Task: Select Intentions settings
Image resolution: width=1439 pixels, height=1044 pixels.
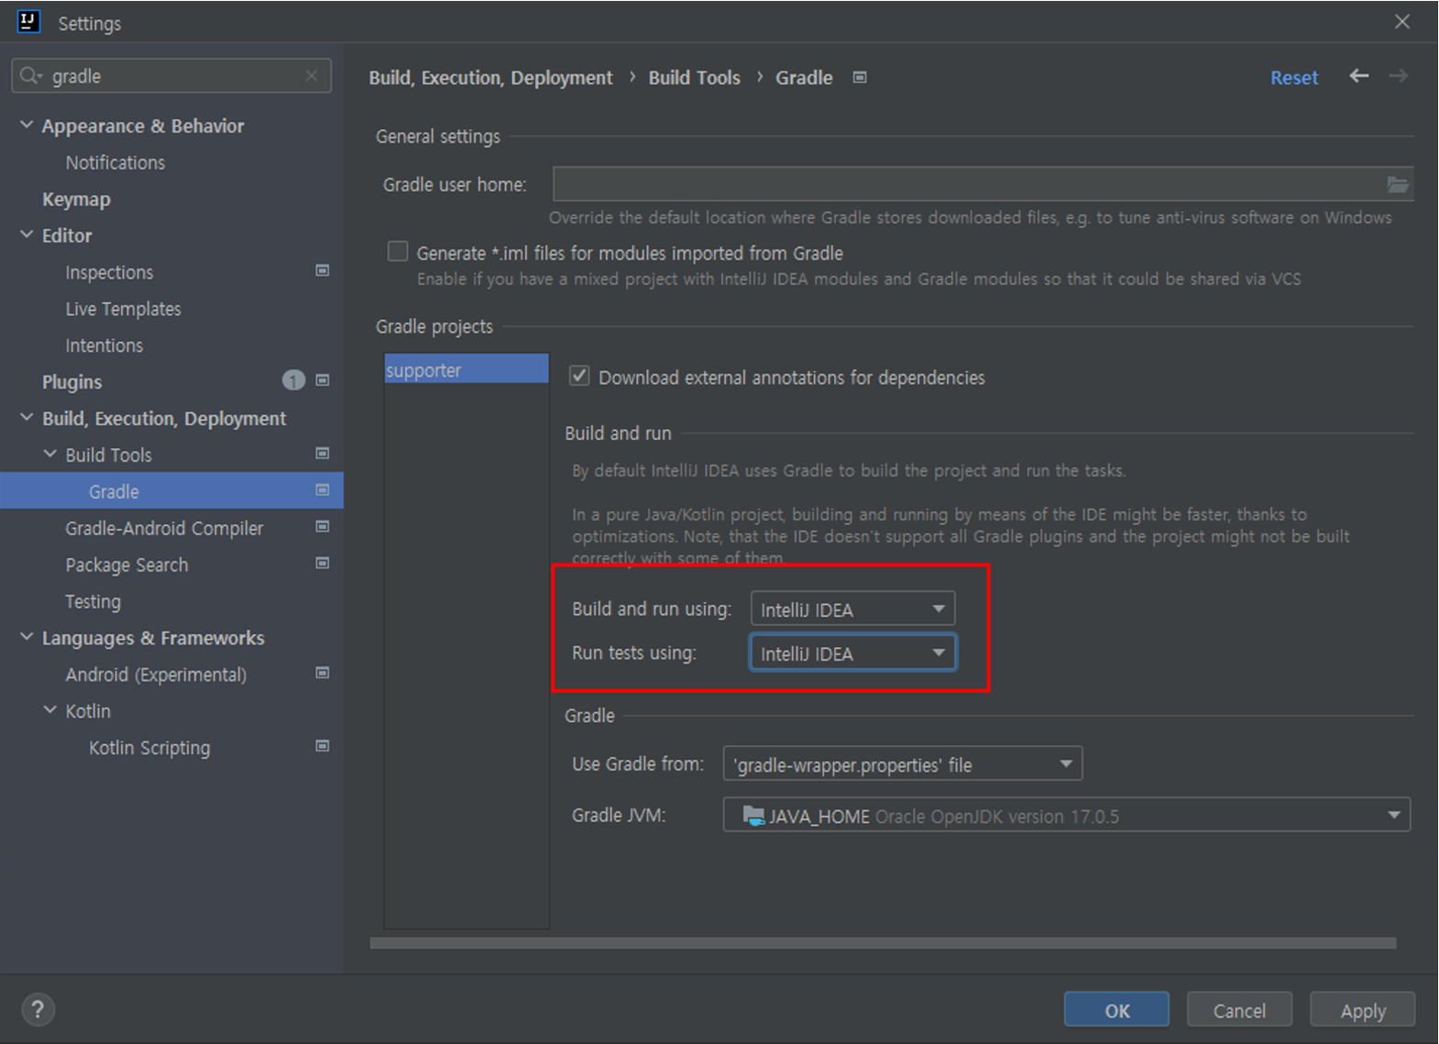Action: click(x=104, y=346)
